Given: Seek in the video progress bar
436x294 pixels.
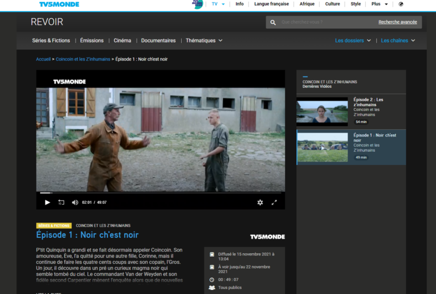Looking at the screenshot, I should pos(161,193).
